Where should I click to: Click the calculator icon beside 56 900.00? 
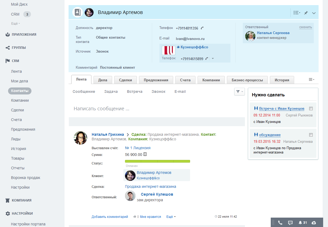click(x=145, y=154)
